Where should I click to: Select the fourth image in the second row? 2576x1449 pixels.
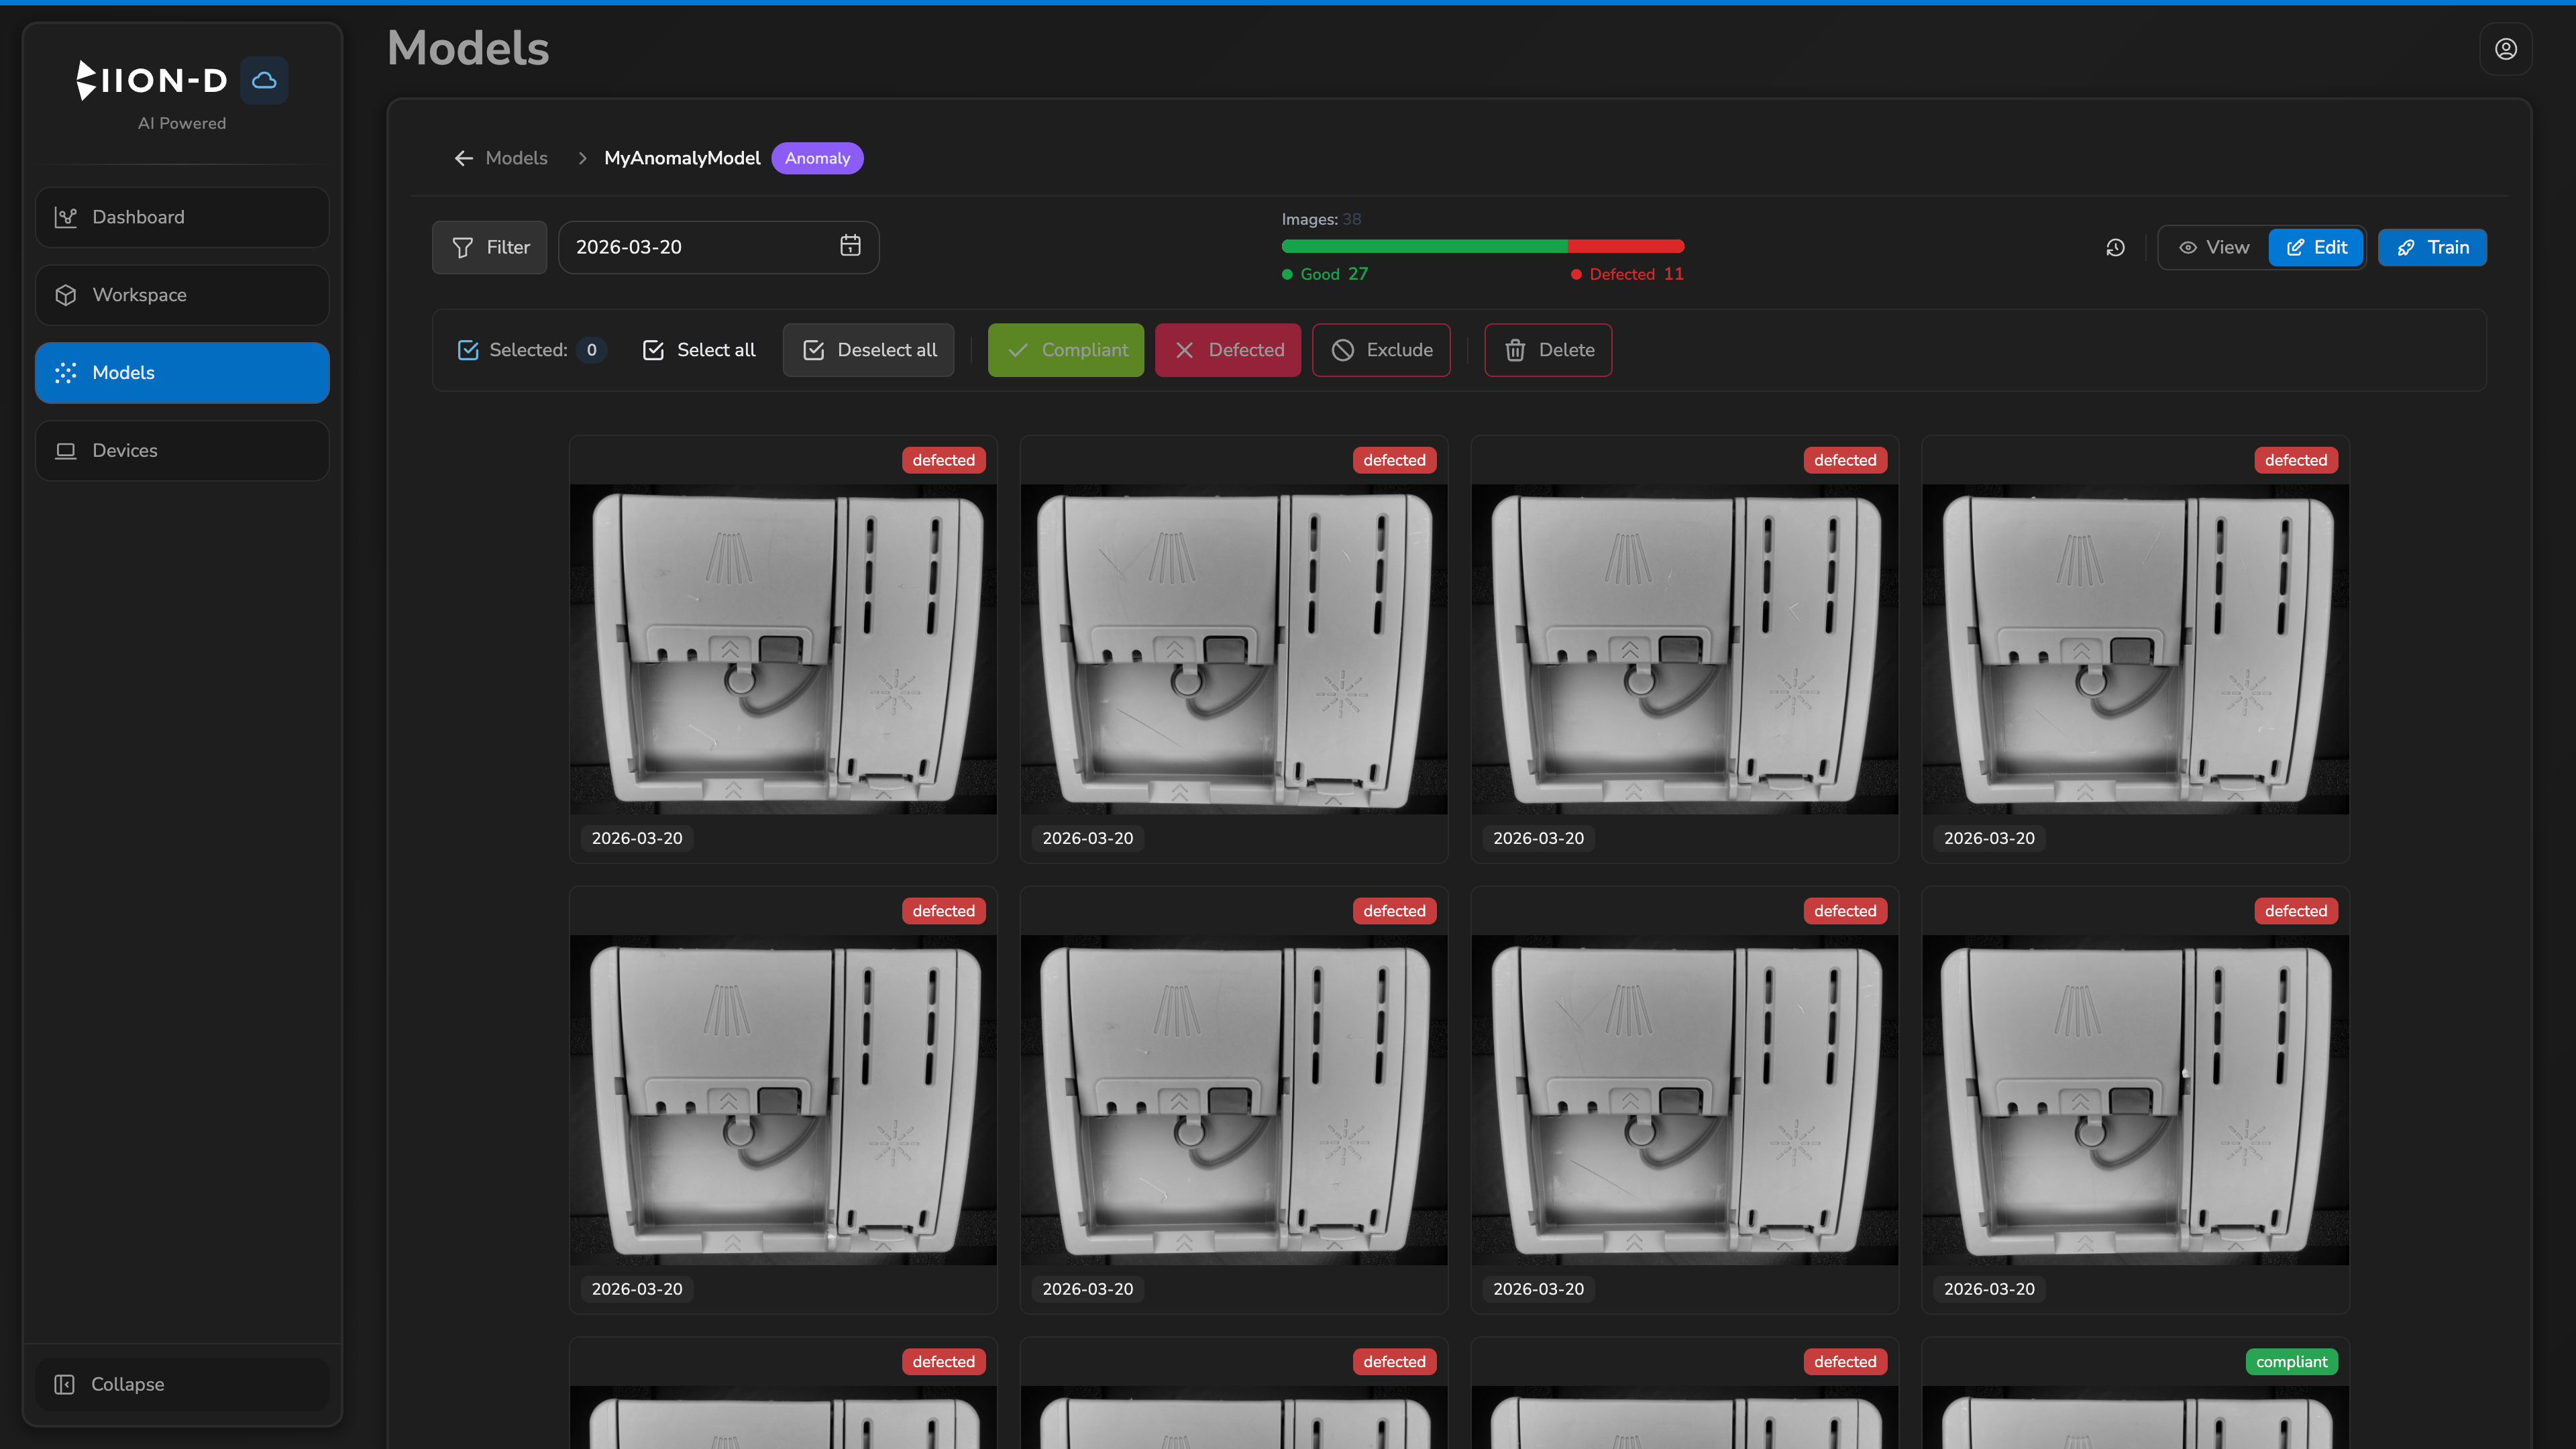2136,1100
